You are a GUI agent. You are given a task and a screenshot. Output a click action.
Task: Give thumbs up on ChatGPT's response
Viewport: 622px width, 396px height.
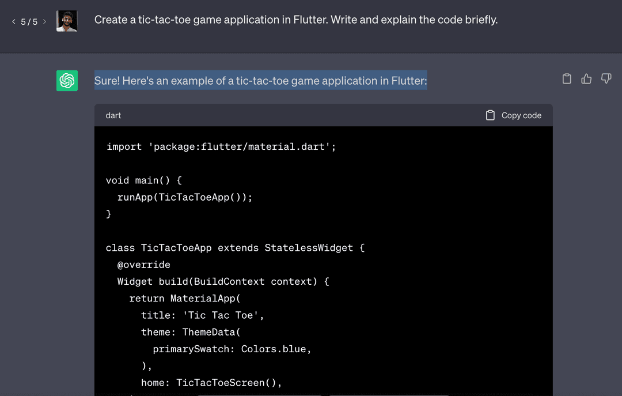point(586,78)
